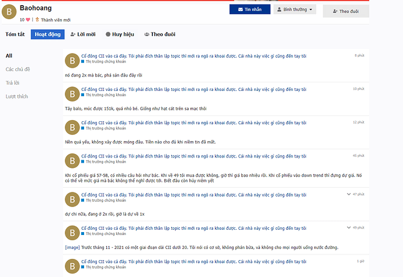Click the excerpt starting 'Tẩy balo, múc được 151k'
Screen dimensions: 403x277
click(x=136, y=108)
